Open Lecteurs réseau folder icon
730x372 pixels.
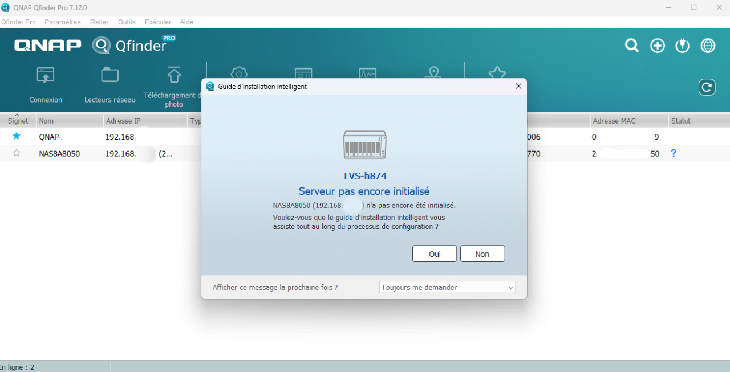point(109,75)
